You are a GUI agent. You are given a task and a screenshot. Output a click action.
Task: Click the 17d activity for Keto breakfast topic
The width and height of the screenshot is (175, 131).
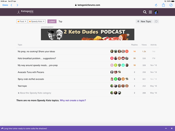(x=153, y=58)
